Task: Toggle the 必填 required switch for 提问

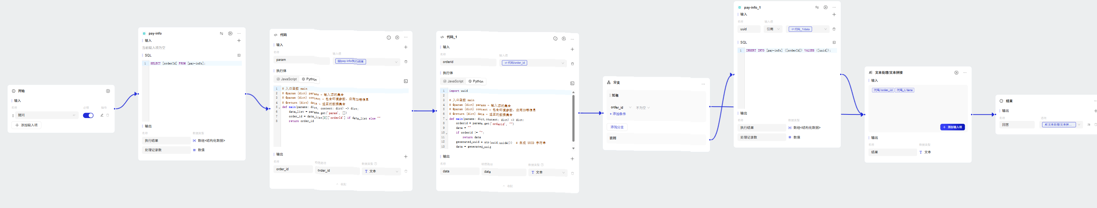Action: coord(88,116)
